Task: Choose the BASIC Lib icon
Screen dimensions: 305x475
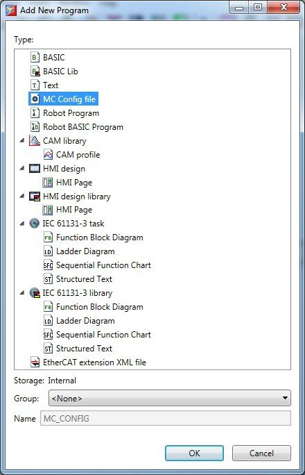Action: 35,72
